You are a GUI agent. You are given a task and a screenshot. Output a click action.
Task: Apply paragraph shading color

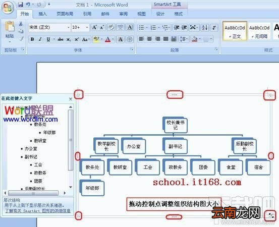(195, 39)
